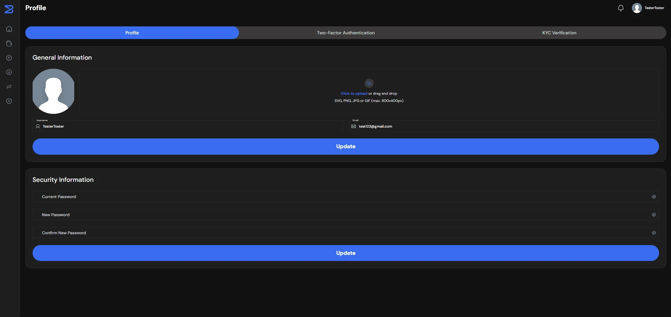Click Update under General Information
Viewport: 671px width, 317px height.
346,146
